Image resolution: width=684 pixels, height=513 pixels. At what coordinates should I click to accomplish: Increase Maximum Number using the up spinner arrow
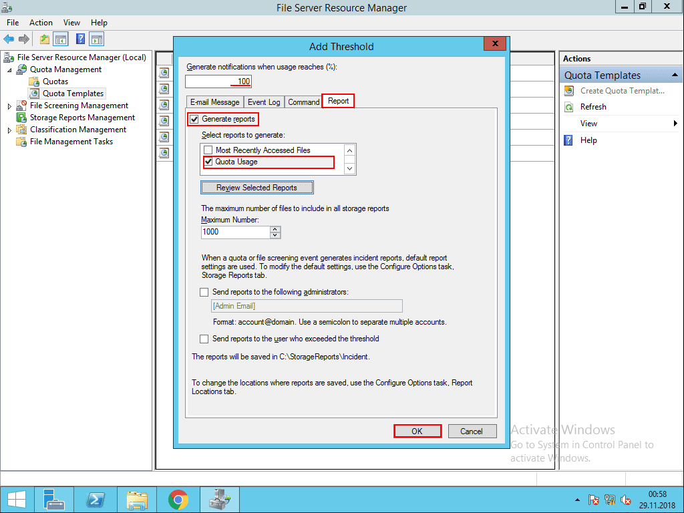tap(277, 229)
